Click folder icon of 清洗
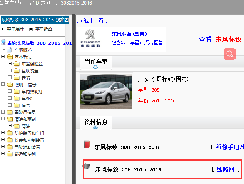This screenshot has width=244, height=184. [x=17, y=126]
